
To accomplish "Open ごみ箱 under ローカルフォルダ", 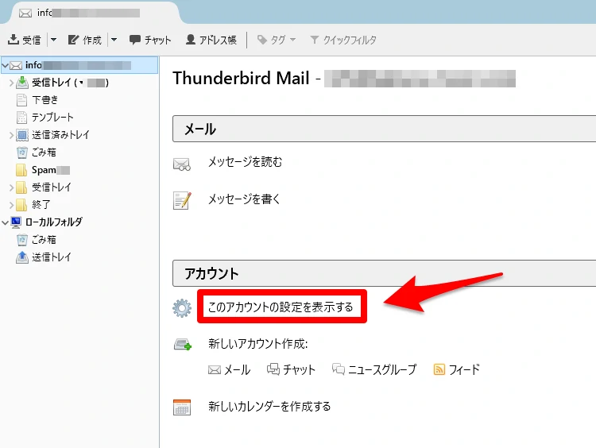I will [x=44, y=239].
